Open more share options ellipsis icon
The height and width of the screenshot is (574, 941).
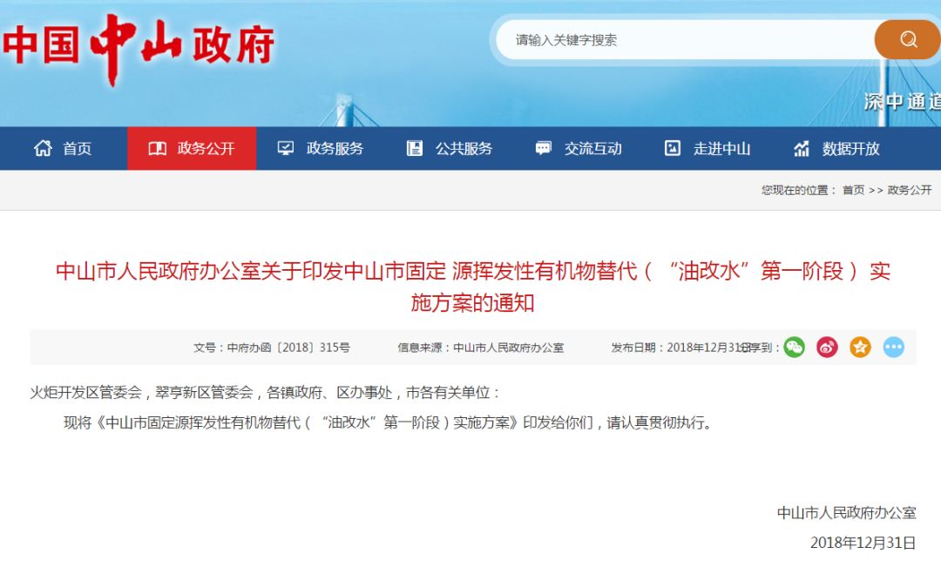(x=894, y=348)
